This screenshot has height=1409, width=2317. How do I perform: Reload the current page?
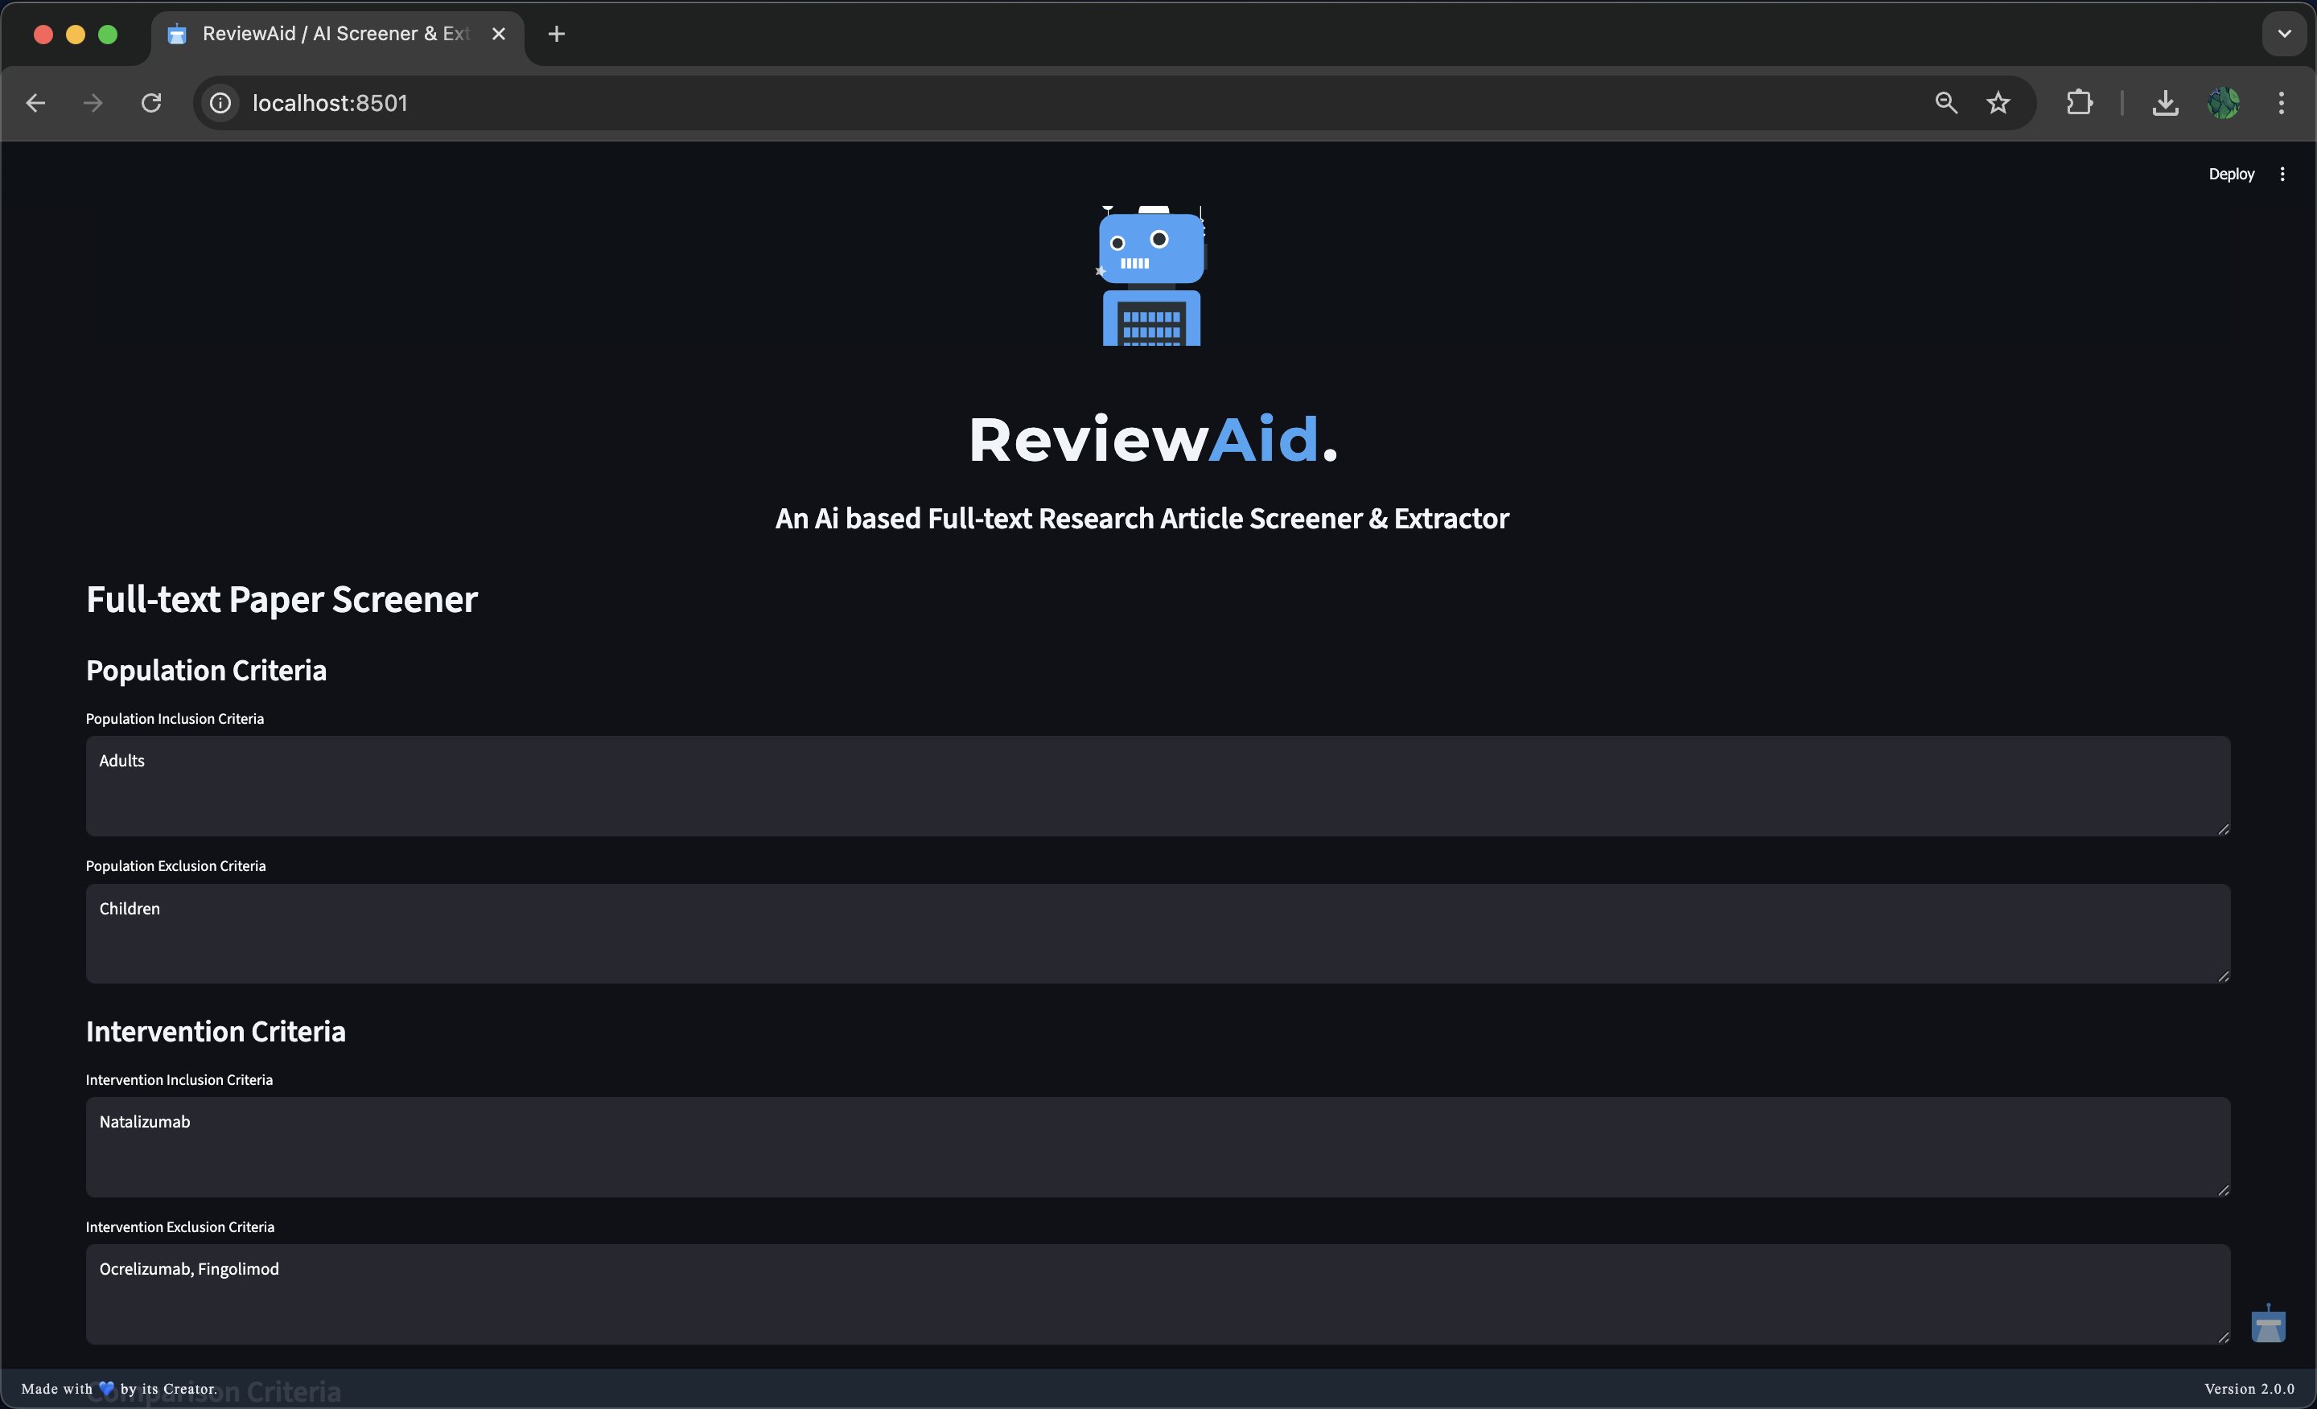point(150,102)
